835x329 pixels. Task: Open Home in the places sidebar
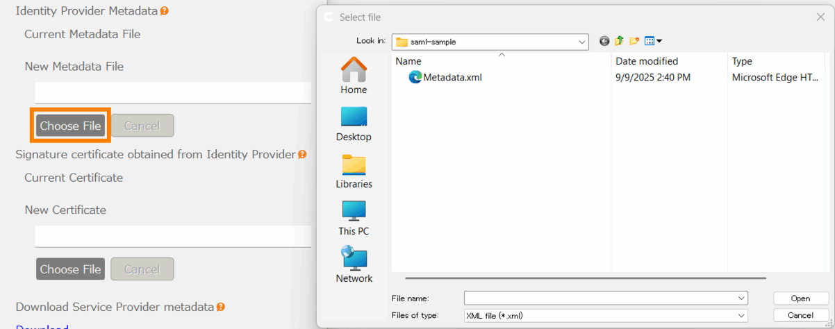click(x=354, y=76)
